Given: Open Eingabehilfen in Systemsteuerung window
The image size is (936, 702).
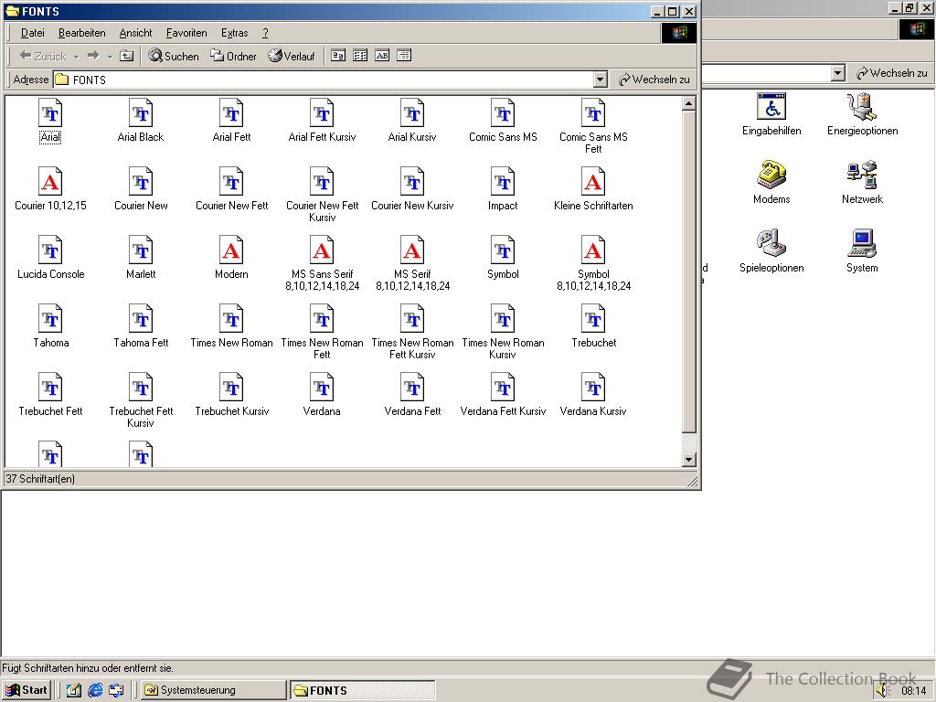Looking at the screenshot, I should pos(771,114).
